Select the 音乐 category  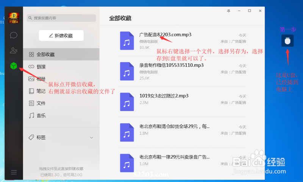61,116
